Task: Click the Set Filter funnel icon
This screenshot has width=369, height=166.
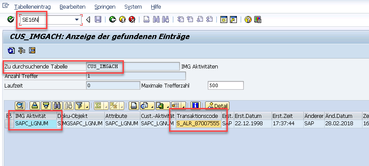Action: [79, 106]
